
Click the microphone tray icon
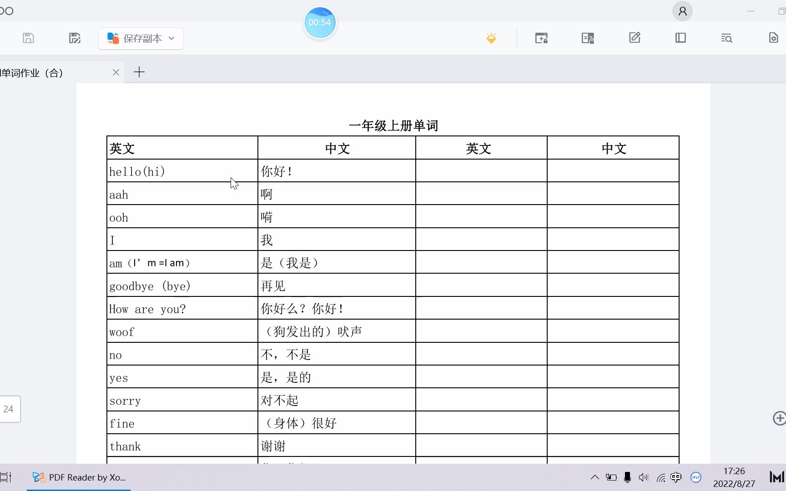pyautogui.click(x=627, y=477)
